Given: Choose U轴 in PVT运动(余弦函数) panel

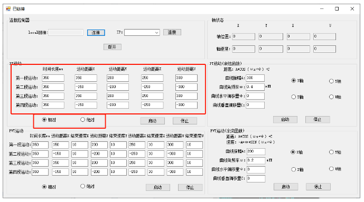Looking at the screenshot, I should (335, 169).
